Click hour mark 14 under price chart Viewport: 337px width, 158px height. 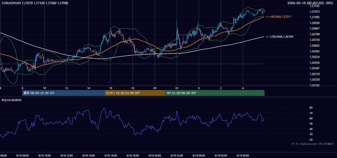(89, 88)
